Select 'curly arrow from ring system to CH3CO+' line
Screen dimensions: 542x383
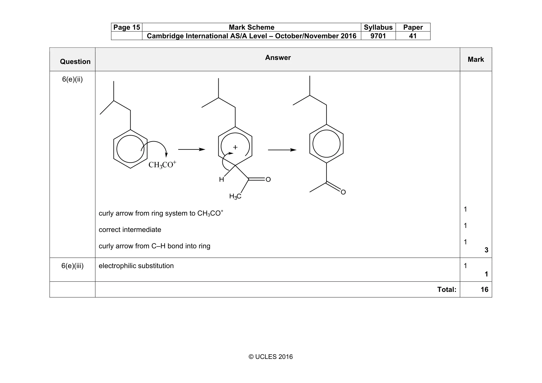point(161,213)
